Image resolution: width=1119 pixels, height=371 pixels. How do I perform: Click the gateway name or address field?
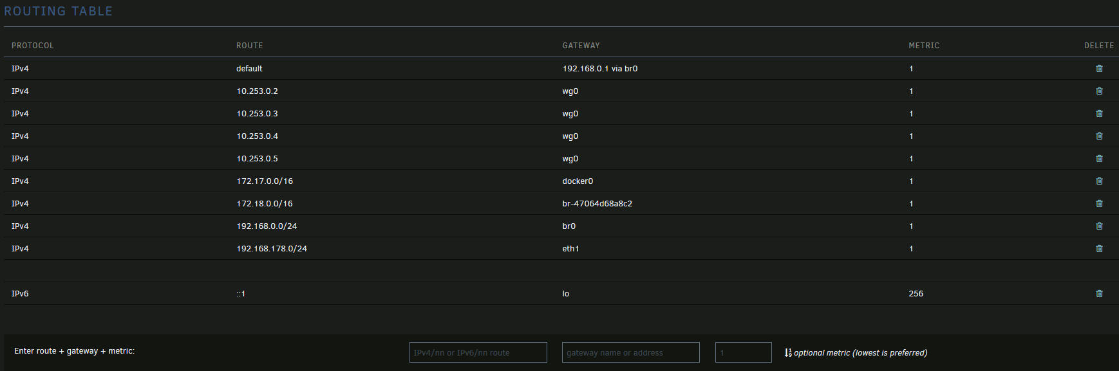(630, 352)
